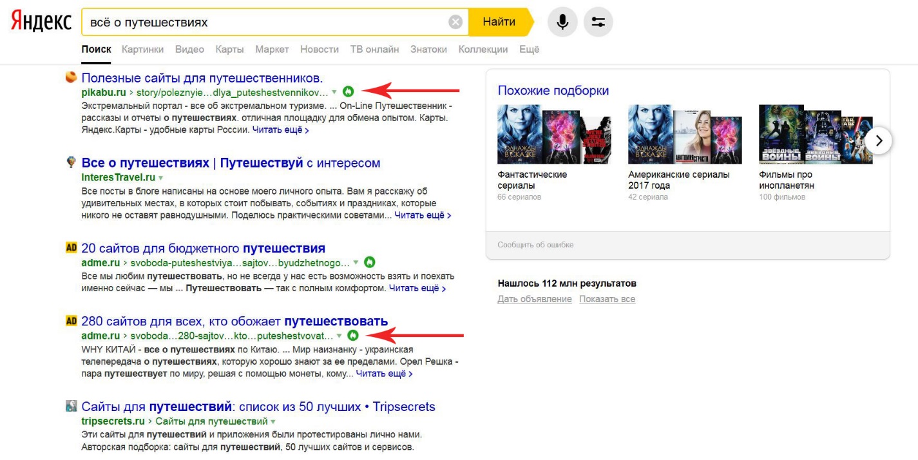Image resolution: width=918 pixels, height=460 pixels.
Task: Expand the dropdown arrow on '20 сайтов' adme.ru result
Action: 356,263
